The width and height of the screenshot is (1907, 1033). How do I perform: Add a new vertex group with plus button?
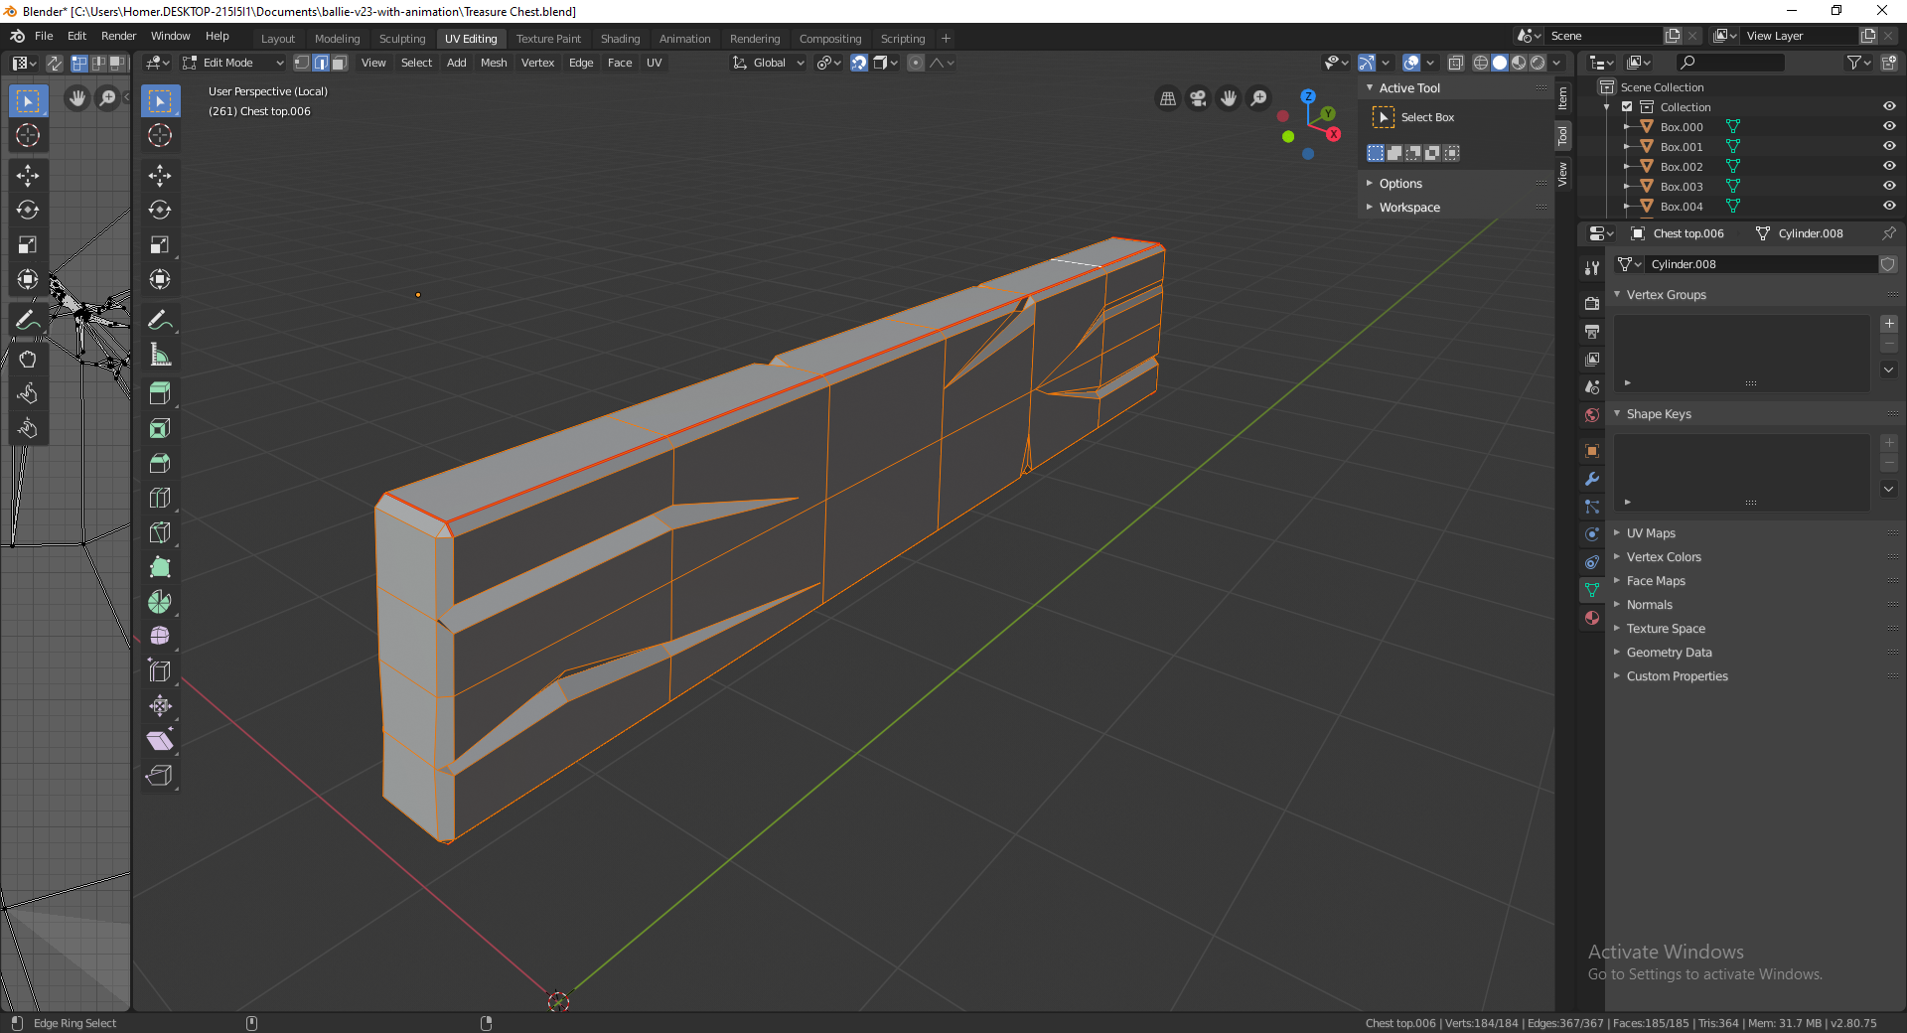tap(1889, 324)
